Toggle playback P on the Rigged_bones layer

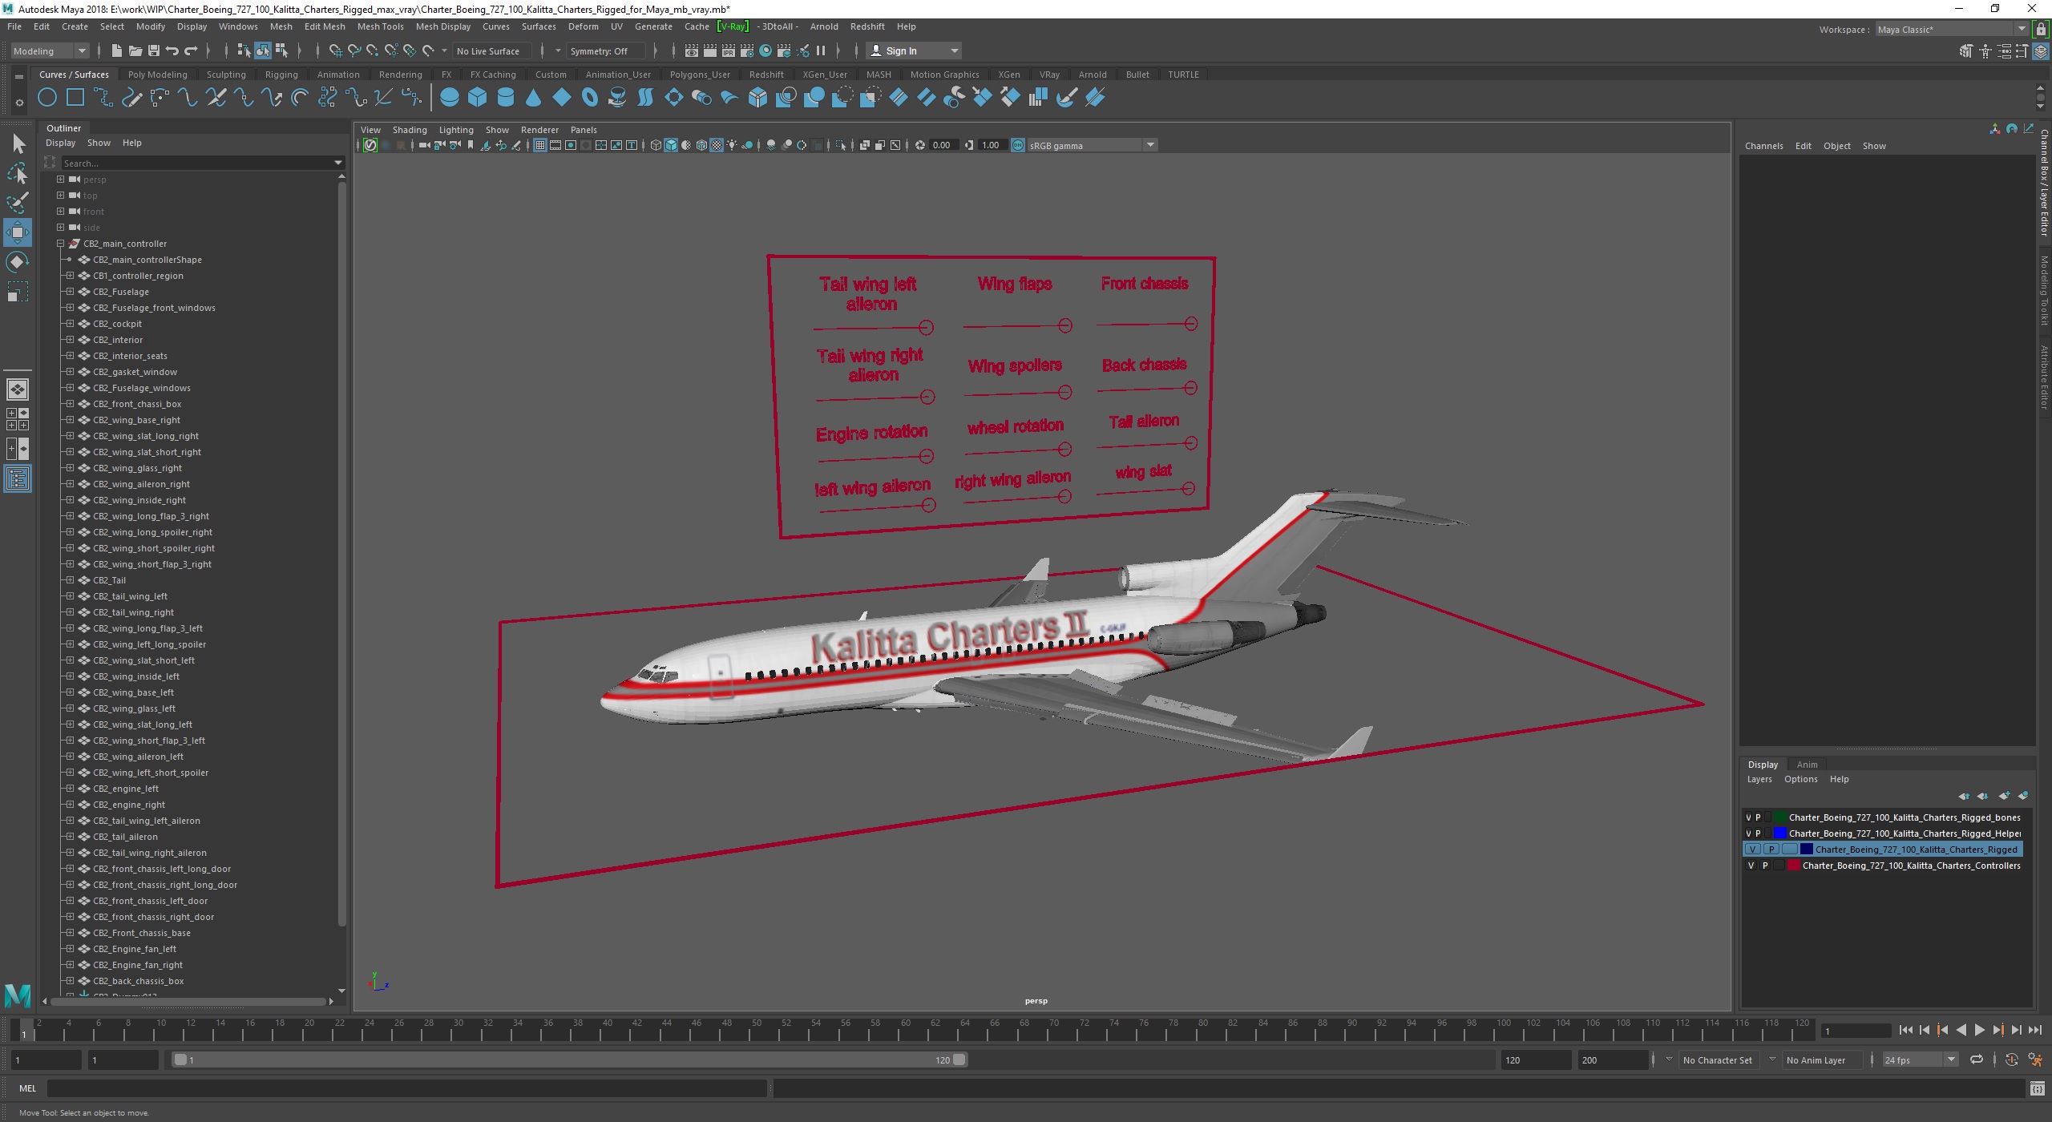coord(1759,817)
